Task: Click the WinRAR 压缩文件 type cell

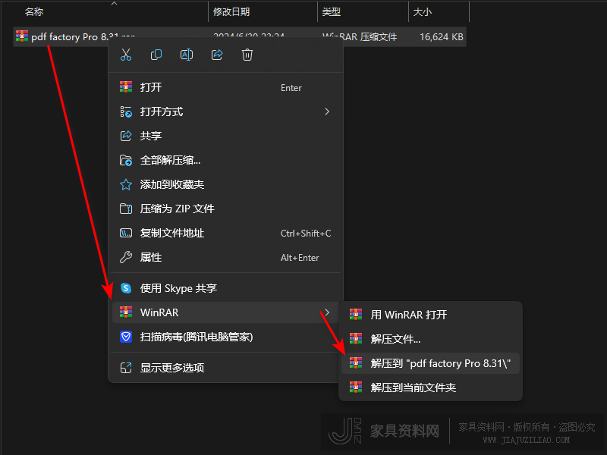Action: tap(360, 37)
